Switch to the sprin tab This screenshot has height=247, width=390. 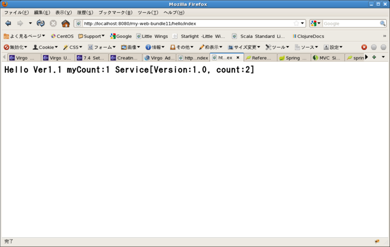click(x=355, y=58)
